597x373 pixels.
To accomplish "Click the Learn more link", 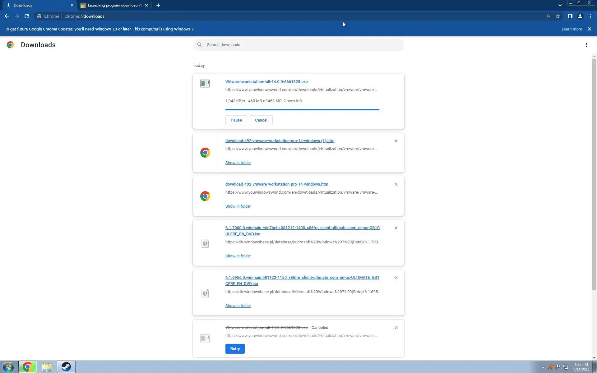I will point(572,29).
